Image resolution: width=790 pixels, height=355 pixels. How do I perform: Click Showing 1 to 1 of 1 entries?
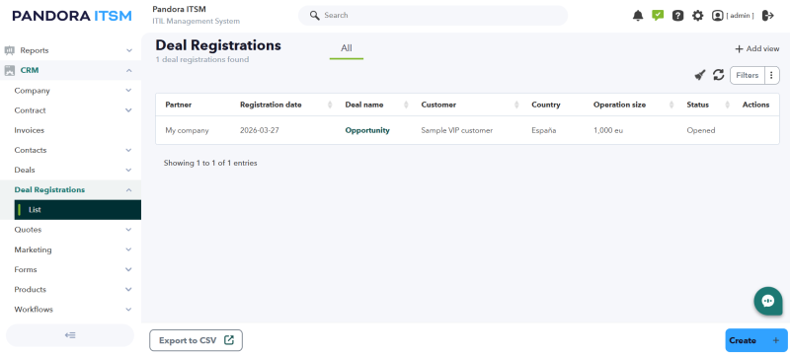tap(210, 164)
